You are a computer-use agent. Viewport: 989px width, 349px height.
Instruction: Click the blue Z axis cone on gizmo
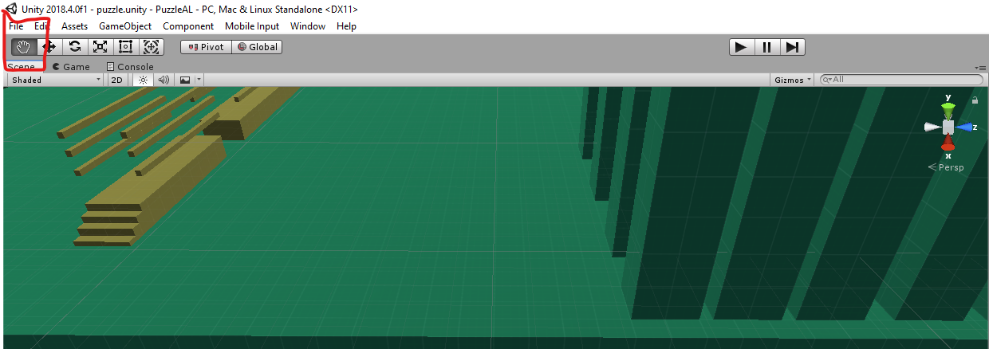coord(967,127)
